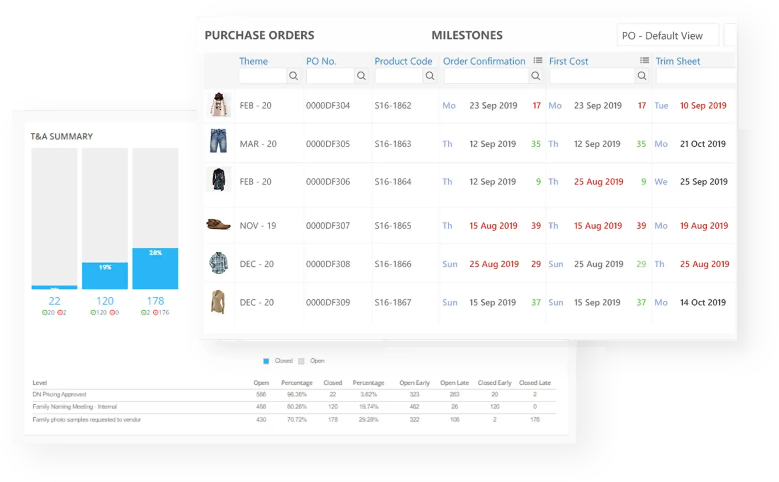Screen dimensions: 779x482
Task: Click the Product Code search icon
Action: tap(430, 76)
